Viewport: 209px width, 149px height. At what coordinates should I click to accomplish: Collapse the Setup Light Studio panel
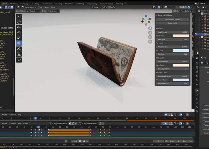coord(157,15)
